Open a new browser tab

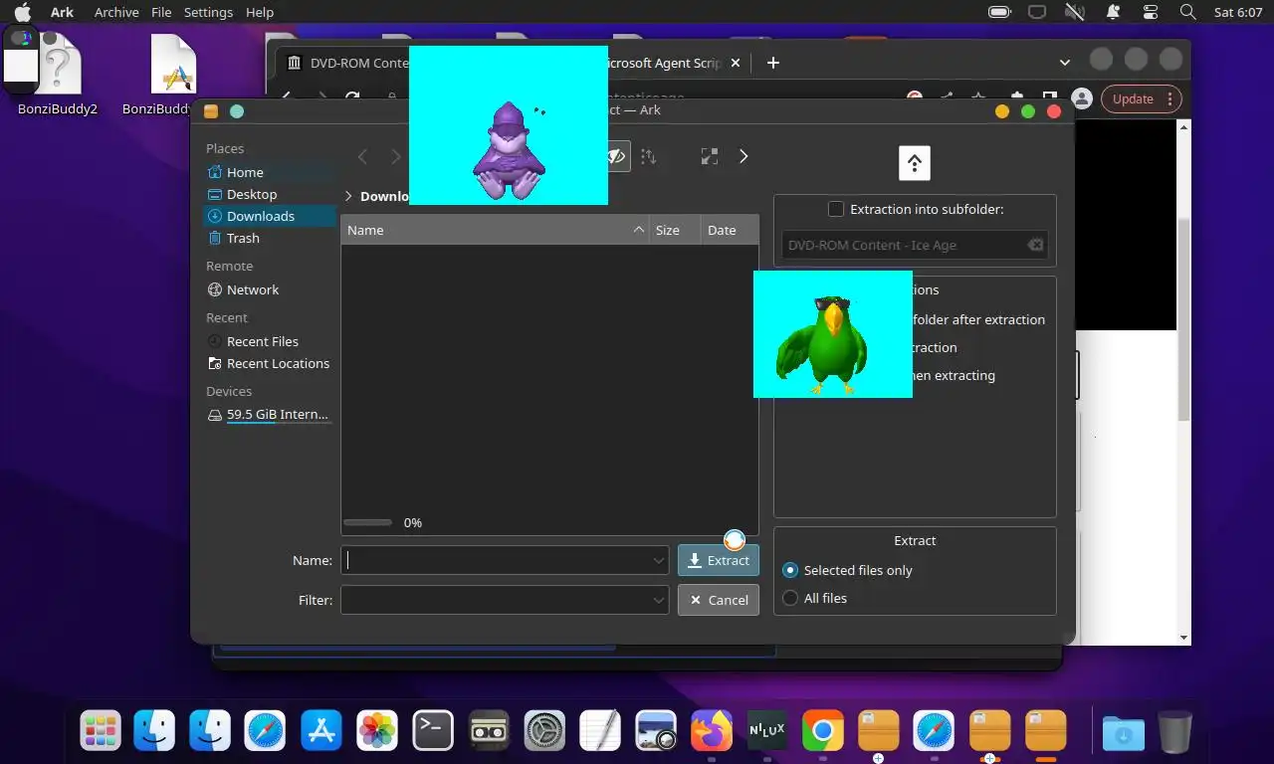772,63
